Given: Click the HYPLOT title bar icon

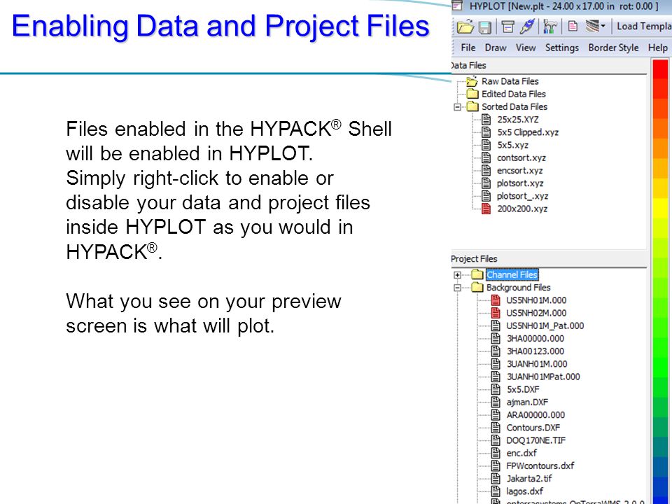Looking at the screenshot, I should (458, 6).
